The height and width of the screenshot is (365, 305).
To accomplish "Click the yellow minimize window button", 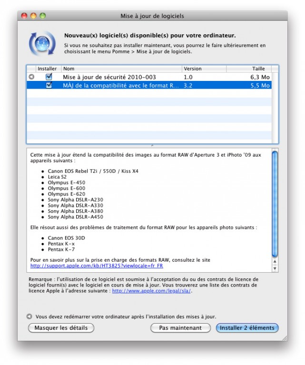I will coord(33,16).
